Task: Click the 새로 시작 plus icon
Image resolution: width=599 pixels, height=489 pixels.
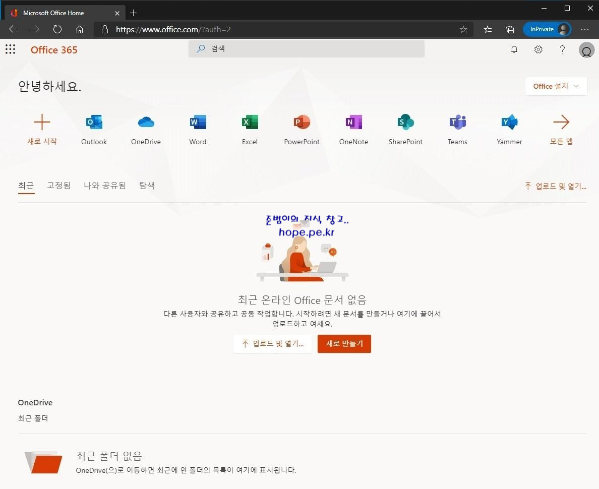Action: click(x=42, y=122)
